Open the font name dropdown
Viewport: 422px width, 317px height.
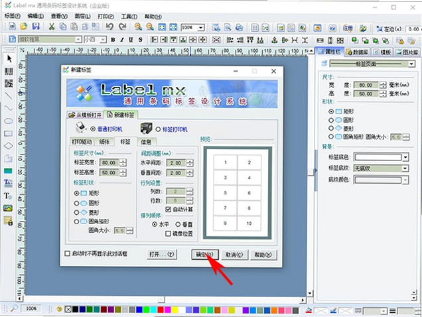pos(78,40)
